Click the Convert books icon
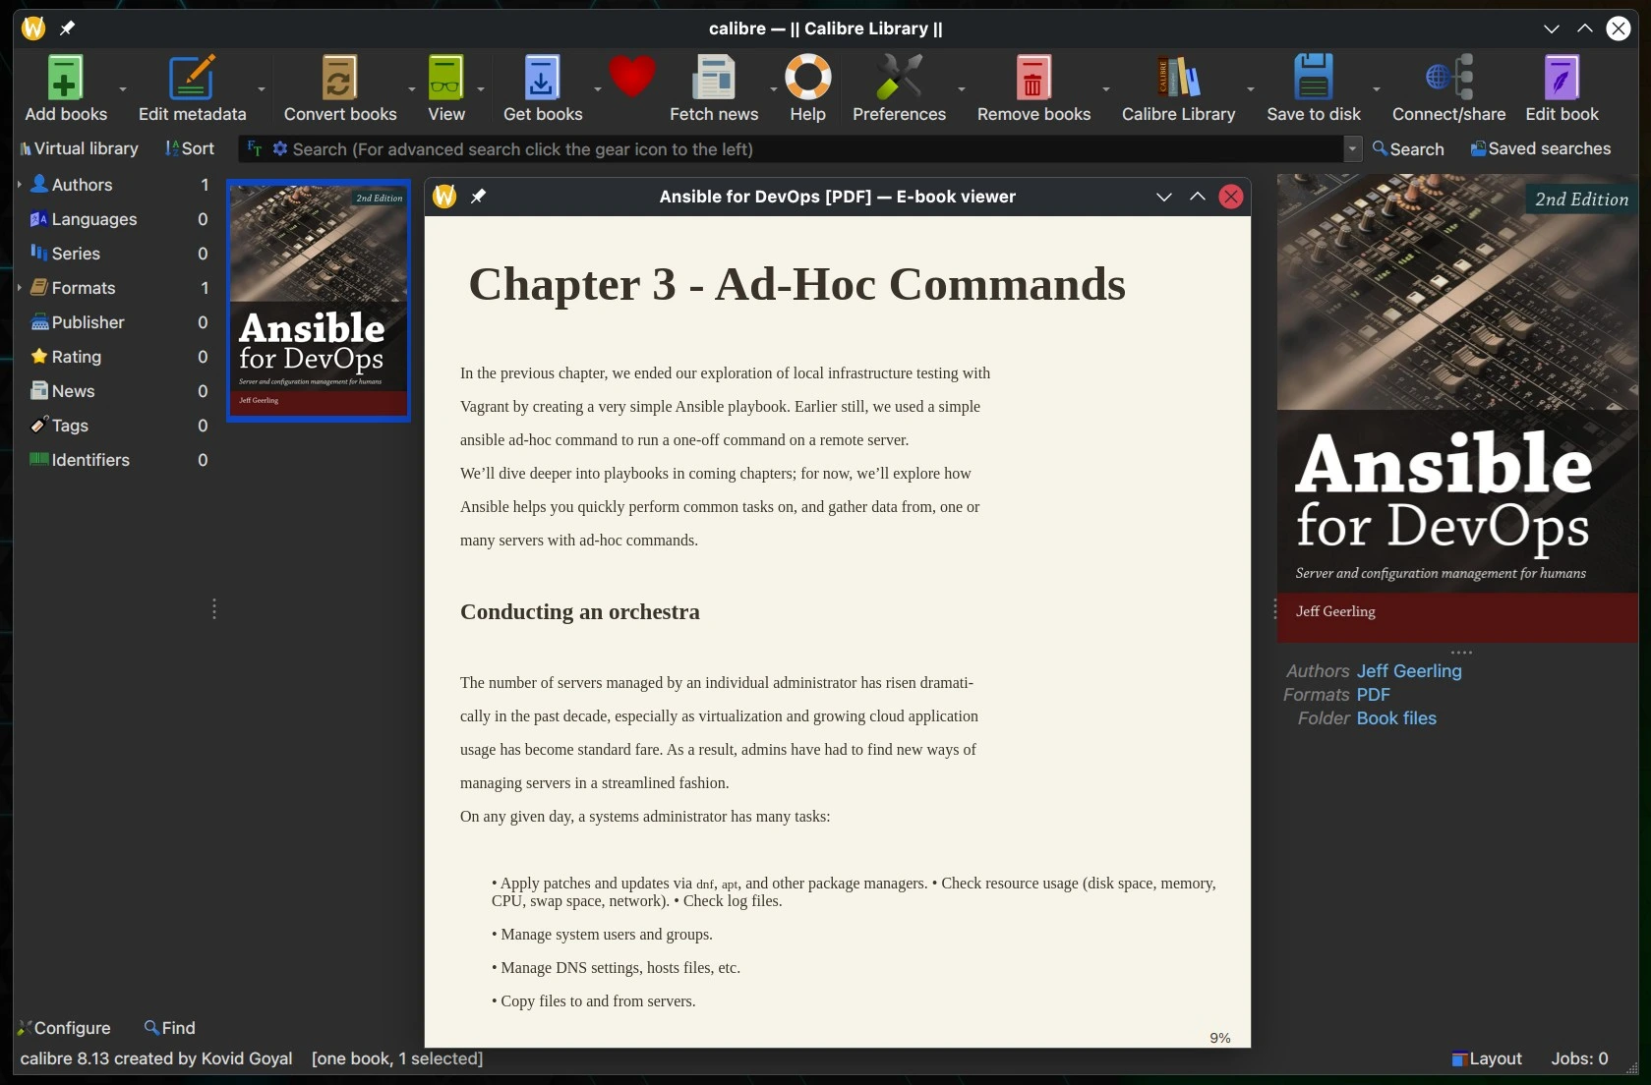 click(339, 79)
